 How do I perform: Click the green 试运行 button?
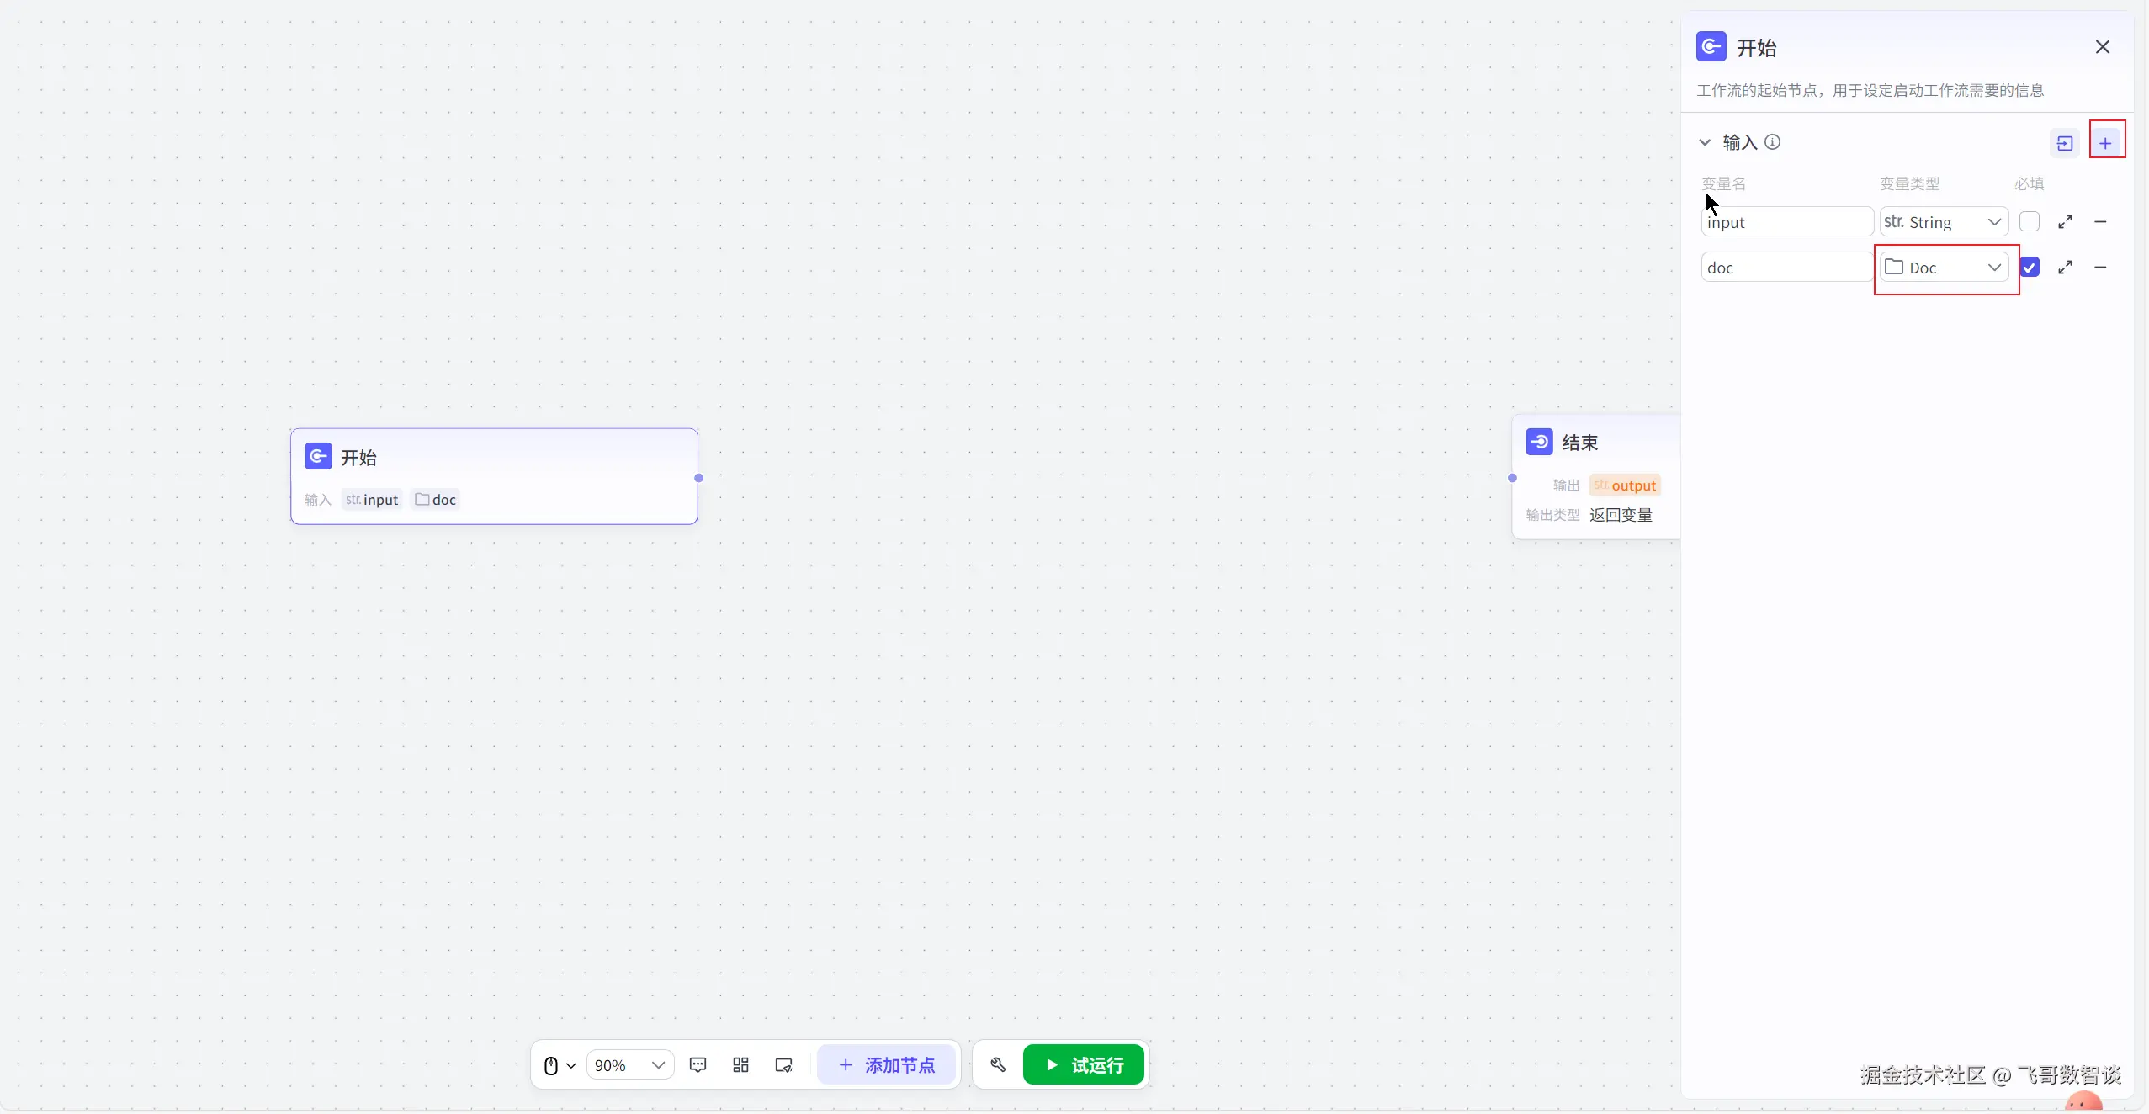1083,1065
